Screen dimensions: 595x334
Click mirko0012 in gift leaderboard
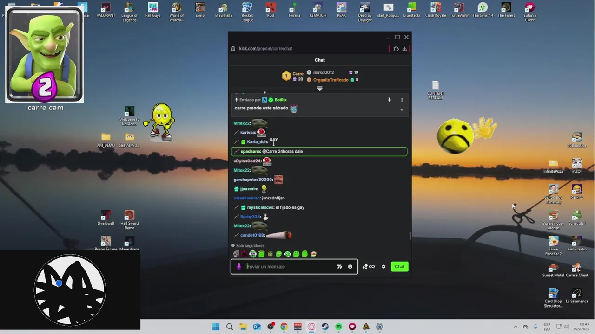pos(324,72)
